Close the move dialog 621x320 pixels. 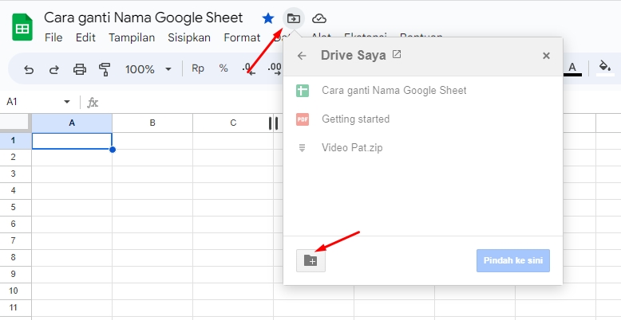546,56
